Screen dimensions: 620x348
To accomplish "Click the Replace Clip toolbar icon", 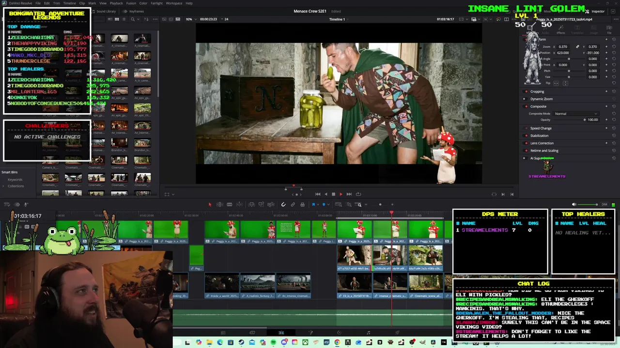I will coord(271,204).
